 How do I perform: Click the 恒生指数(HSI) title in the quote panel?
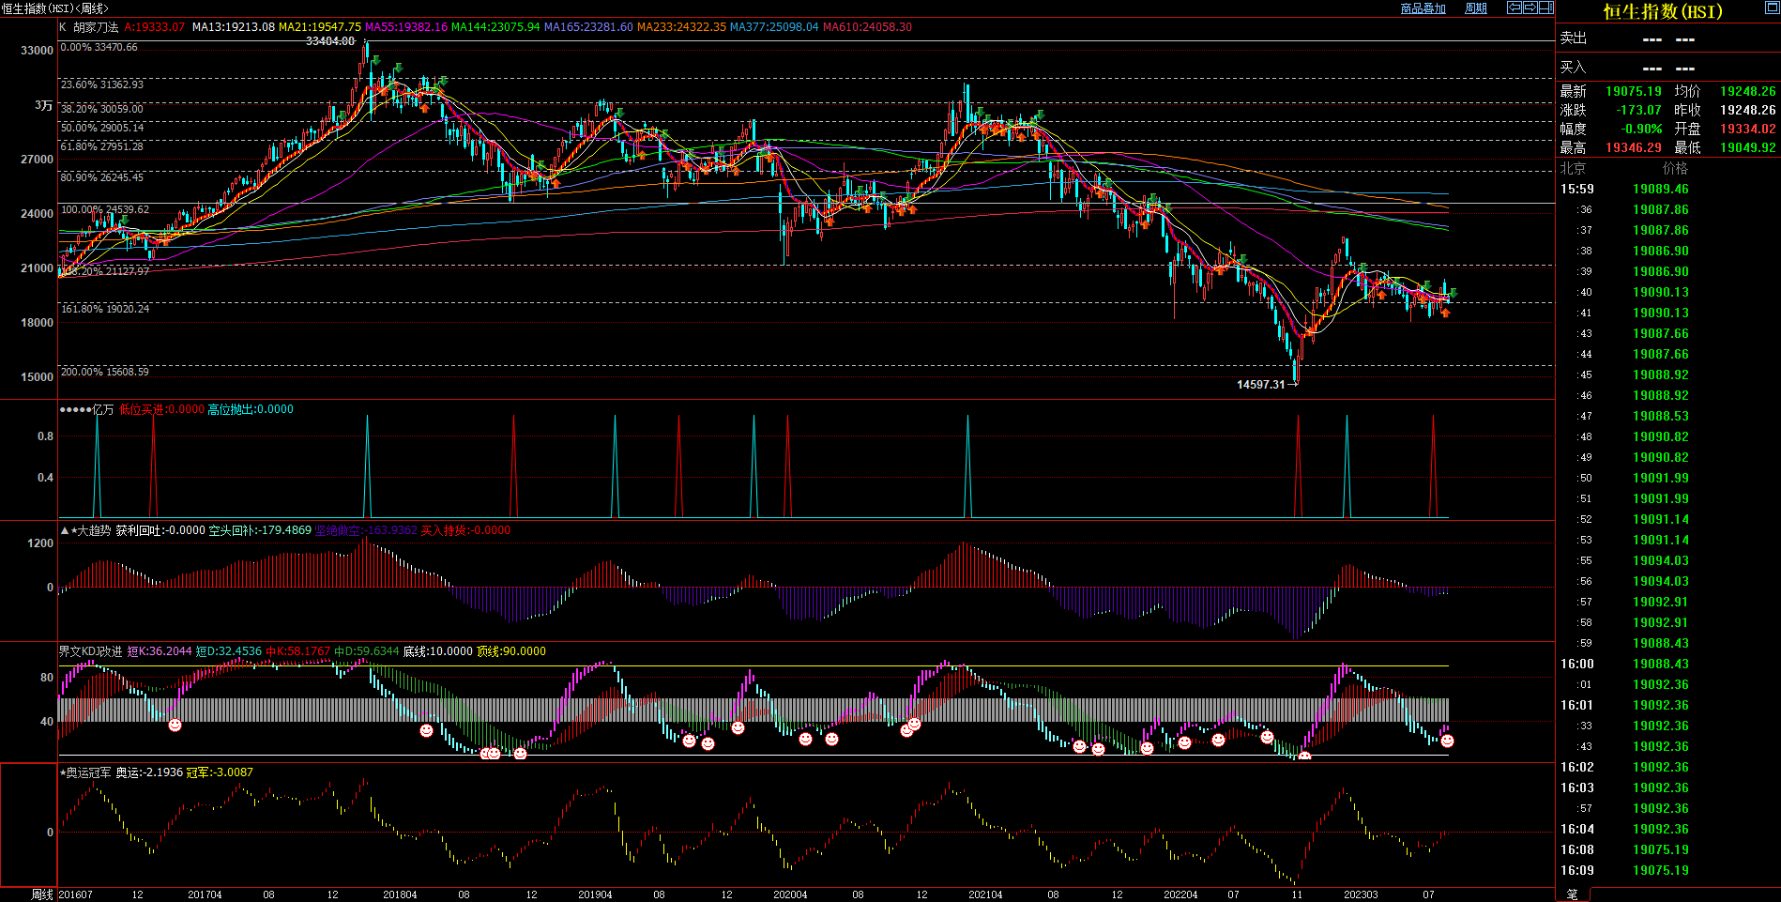click(1662, 12)
